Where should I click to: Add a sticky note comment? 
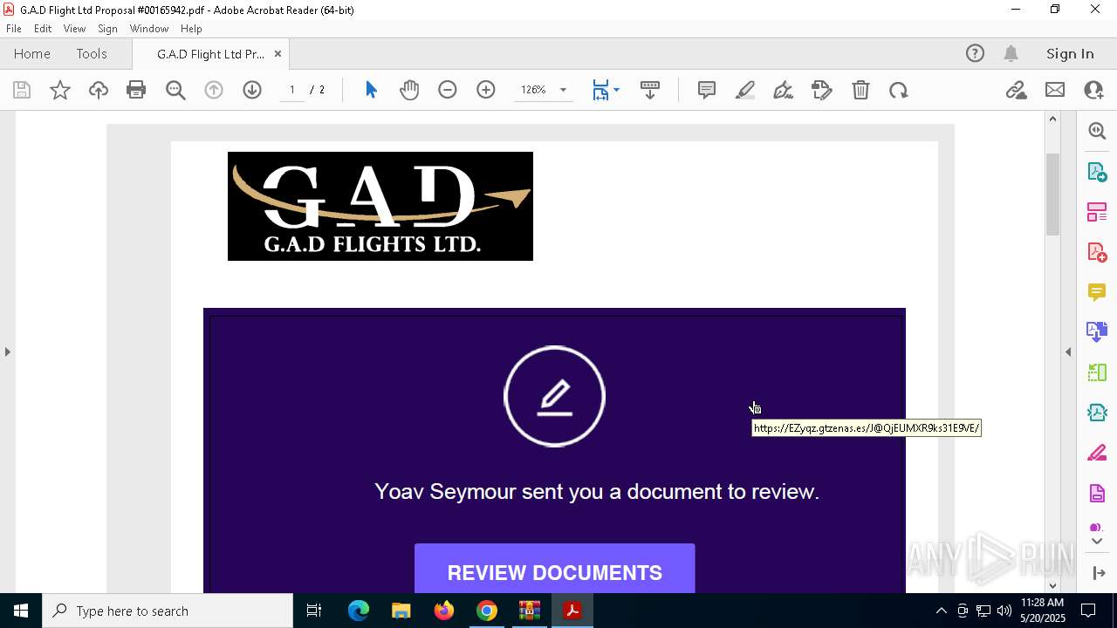click(x=707, y=90)
